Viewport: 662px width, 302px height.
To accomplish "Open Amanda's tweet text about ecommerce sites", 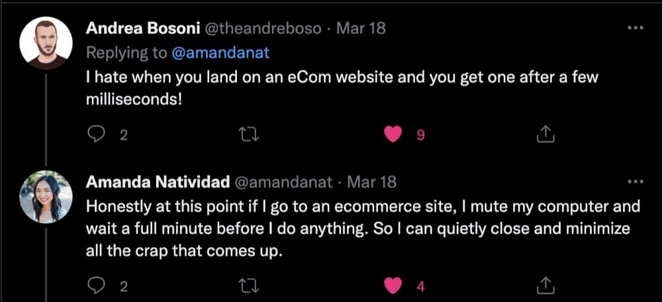I will 363,229.
